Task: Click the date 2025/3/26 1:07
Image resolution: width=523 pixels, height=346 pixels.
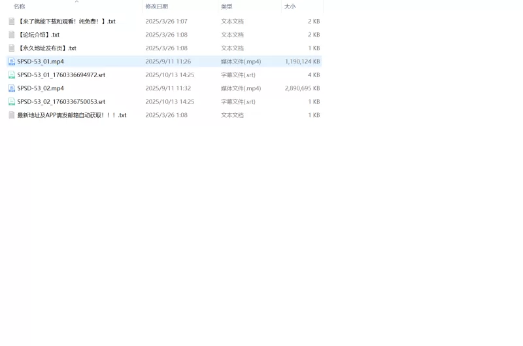Action: click(x=166, y=22)
